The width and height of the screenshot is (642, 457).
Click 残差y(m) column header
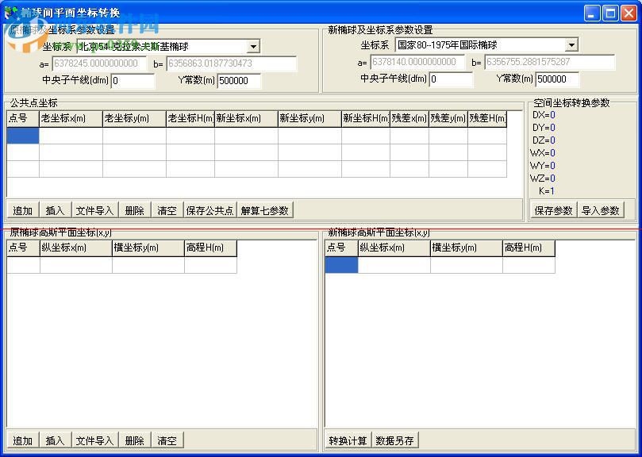448,119
